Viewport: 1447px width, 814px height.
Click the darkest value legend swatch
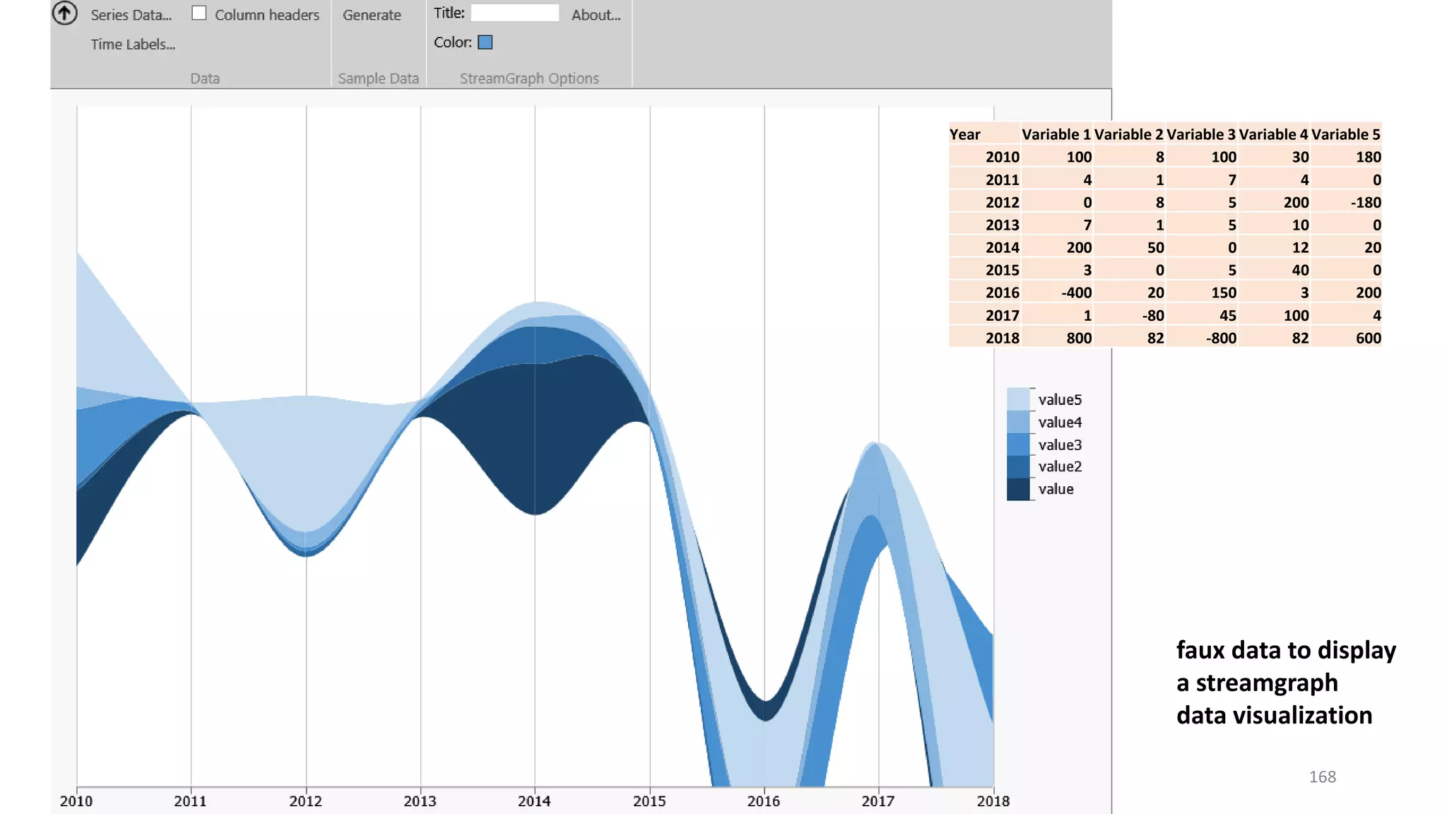[x=1018, y=489]
